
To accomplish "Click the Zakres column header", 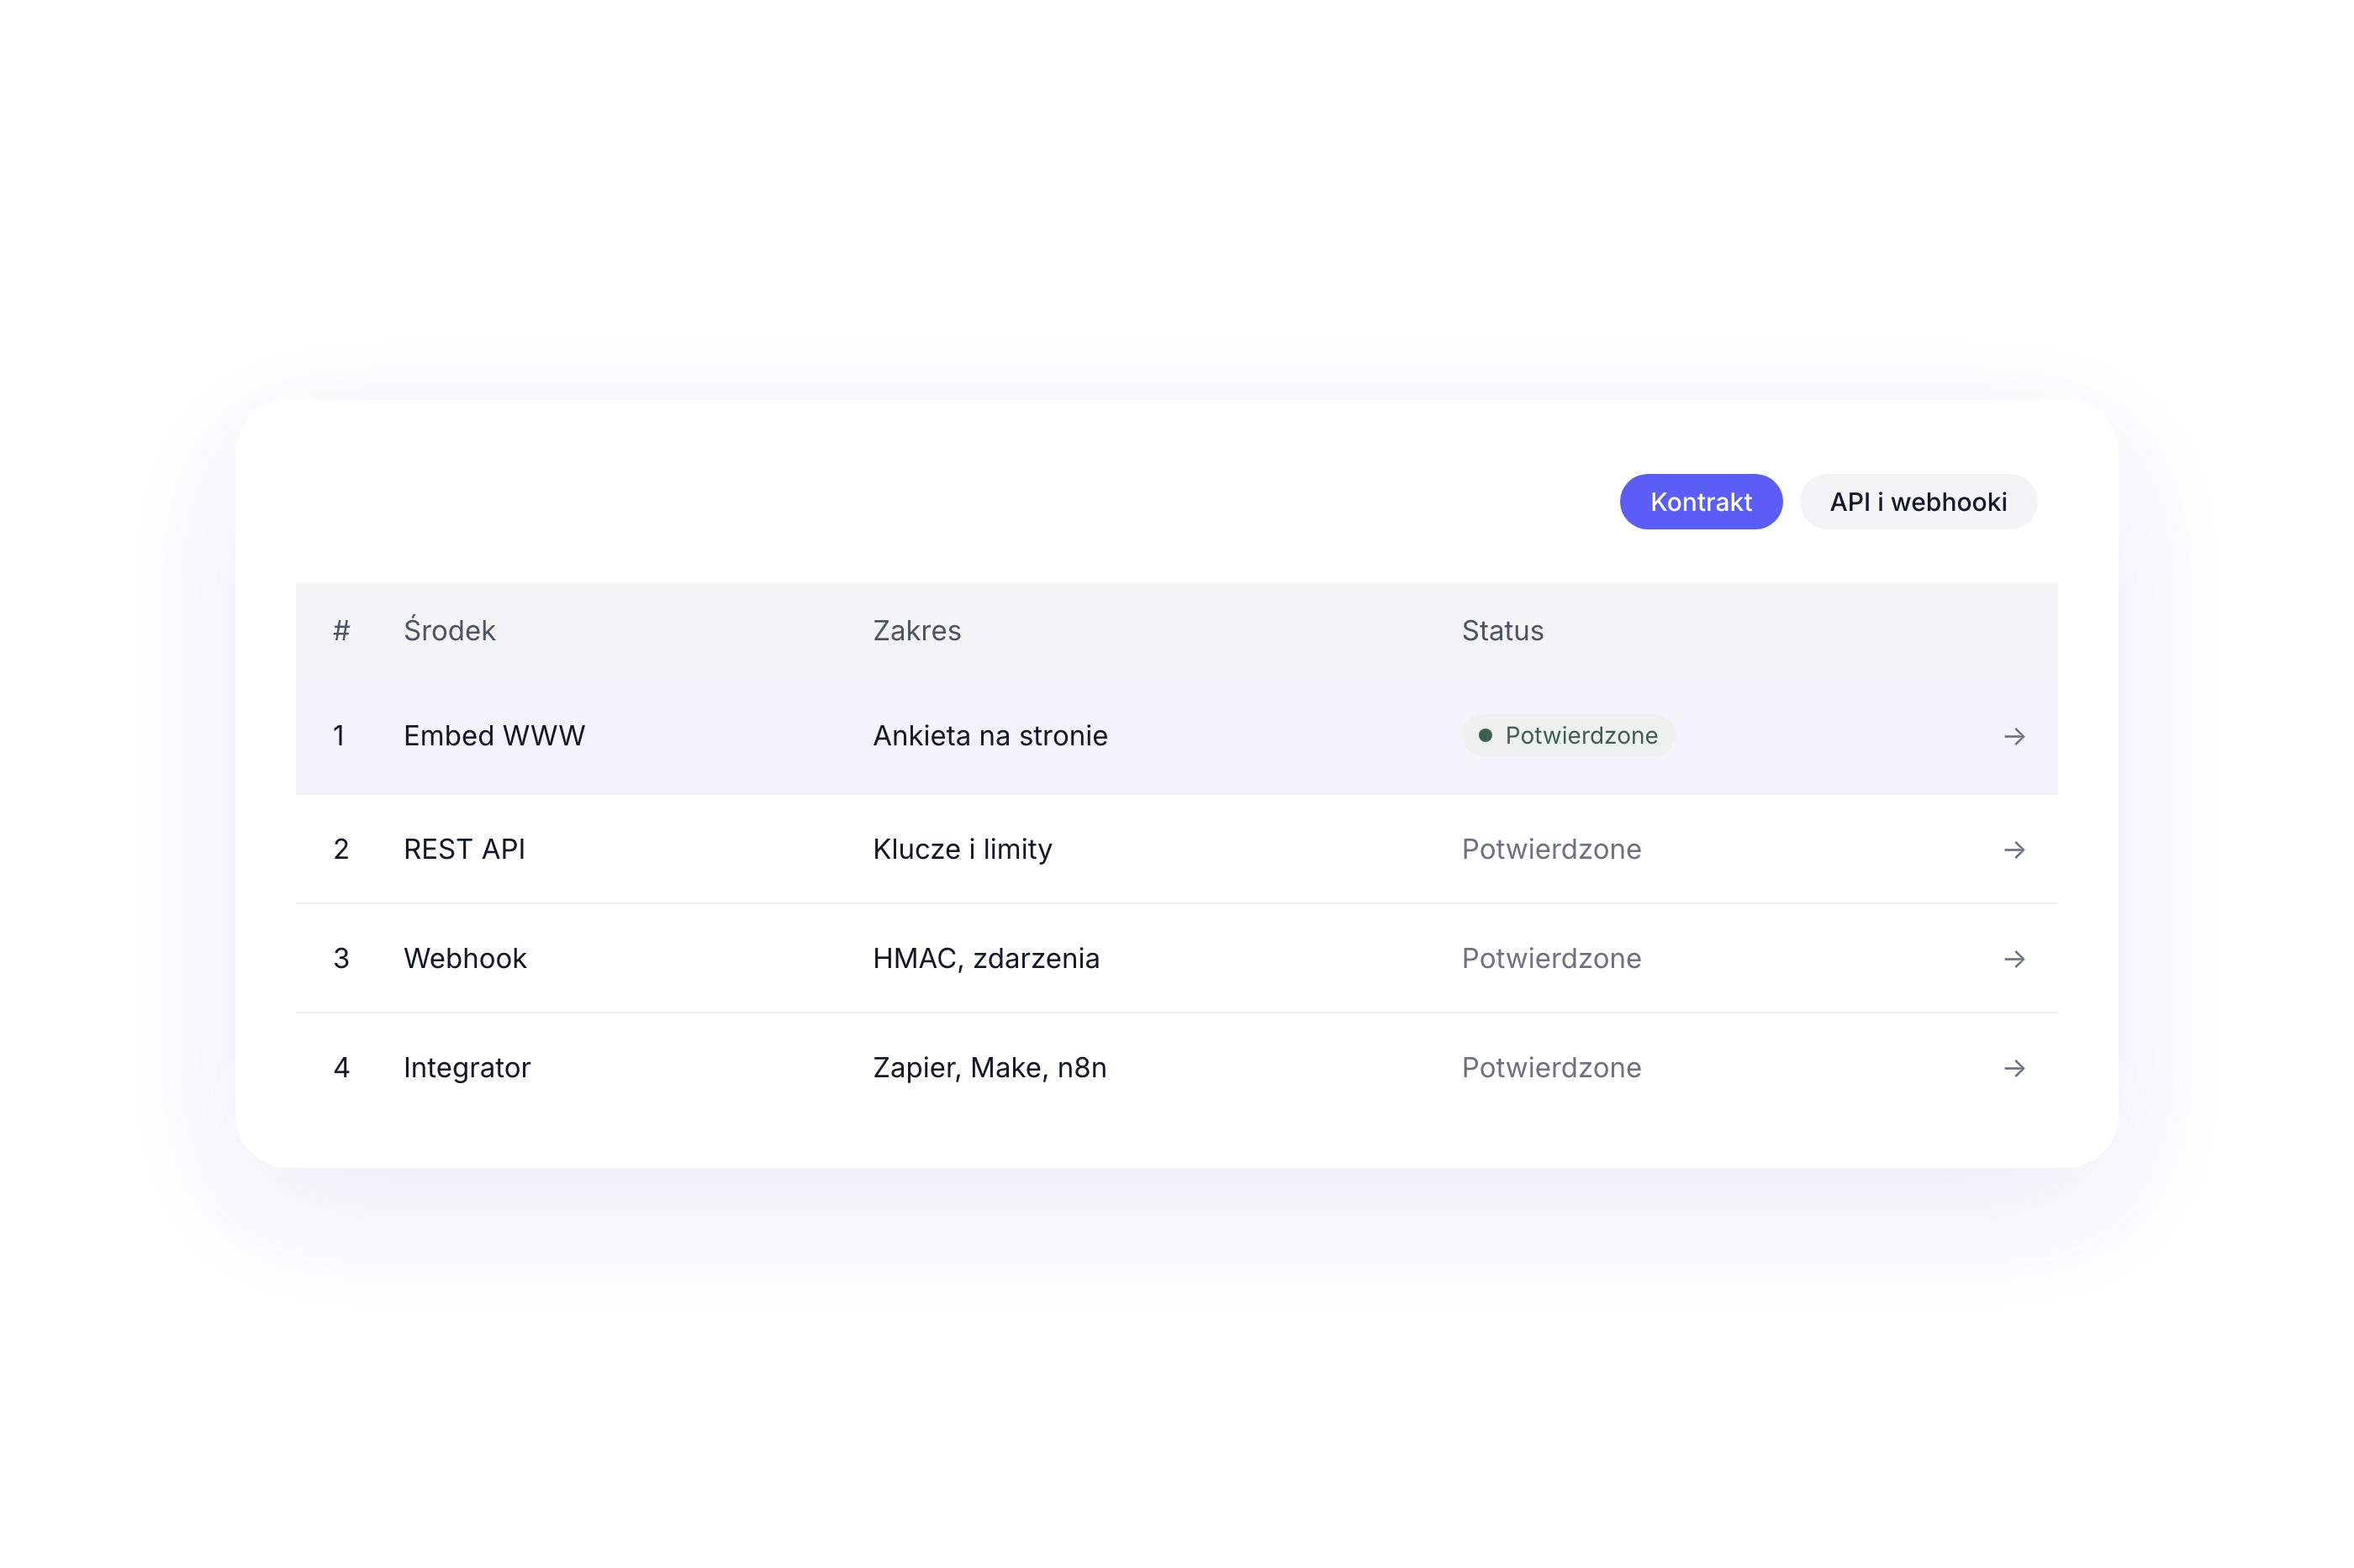I will click(x=916, y=630).
